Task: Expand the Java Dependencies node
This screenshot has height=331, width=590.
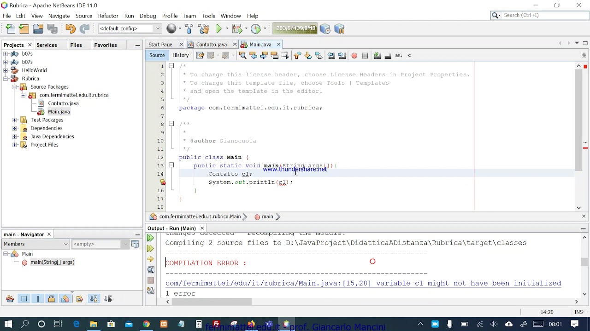Action: (14, 137)
